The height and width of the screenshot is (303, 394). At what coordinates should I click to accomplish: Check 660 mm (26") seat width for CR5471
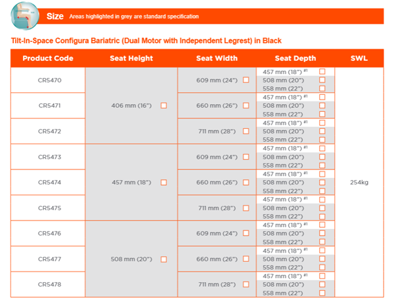246,105
